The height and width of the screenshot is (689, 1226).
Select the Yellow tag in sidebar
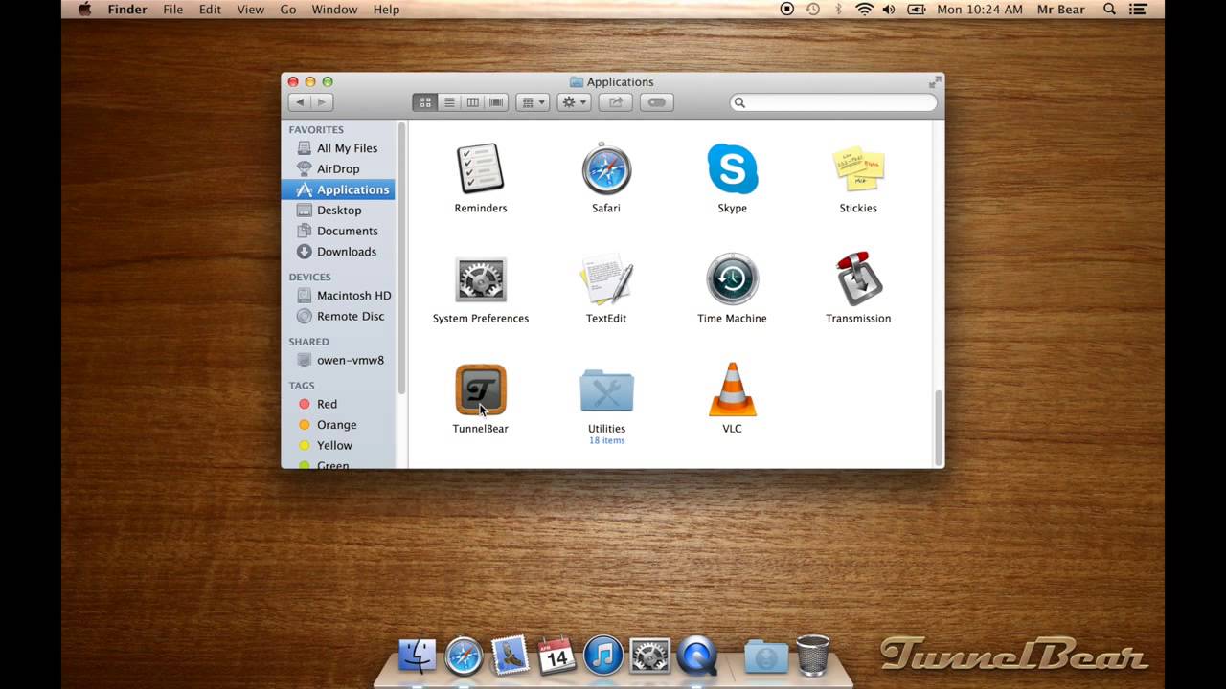[x=338, y=446]
